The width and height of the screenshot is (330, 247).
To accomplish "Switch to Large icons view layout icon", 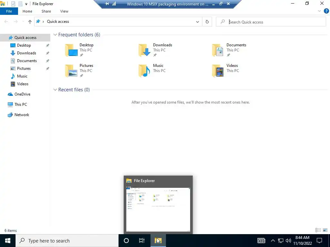I will pos(325,230).
